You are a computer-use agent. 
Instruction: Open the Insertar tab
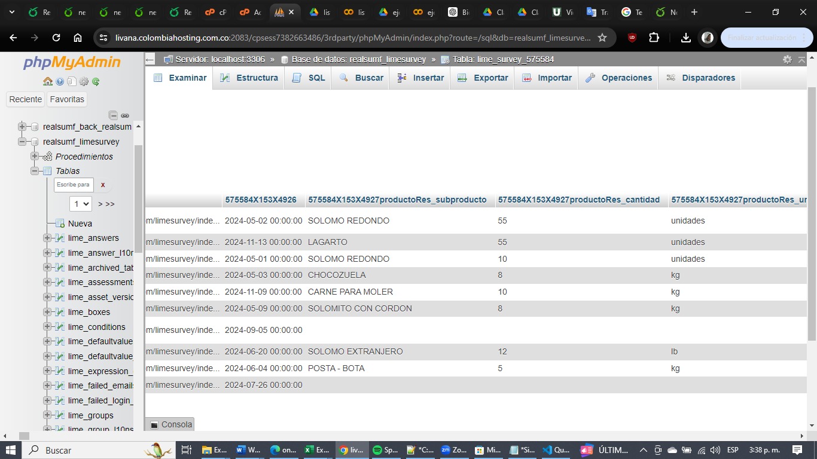[x=420, y=78]
